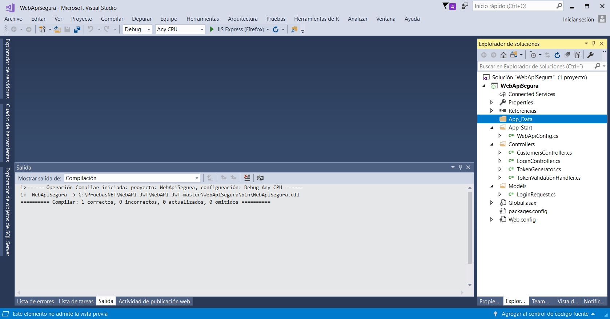Viewport: 610px width, 319px height.
Task: Open the Compilar menu
Action: coord(112,19)
